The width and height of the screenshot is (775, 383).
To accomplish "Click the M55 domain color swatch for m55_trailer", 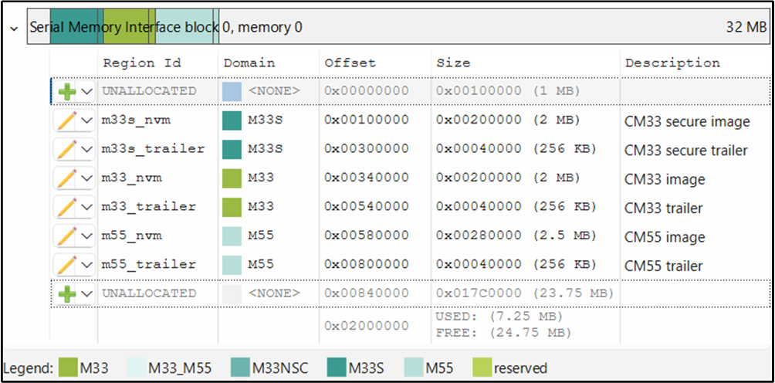I will tap(232, 265).
